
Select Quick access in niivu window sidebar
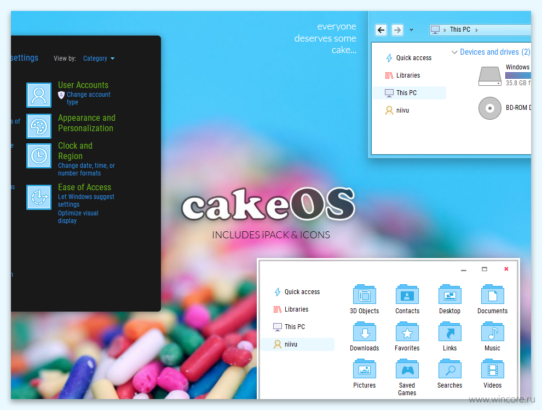(298, 292)
